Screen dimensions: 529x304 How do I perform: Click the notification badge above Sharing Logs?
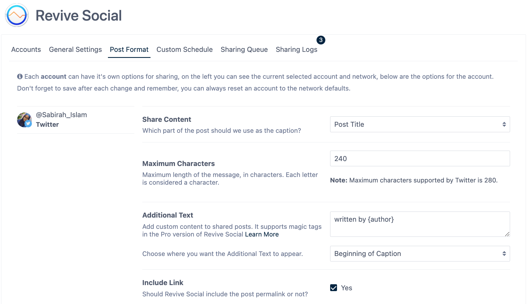coord(321,40)
